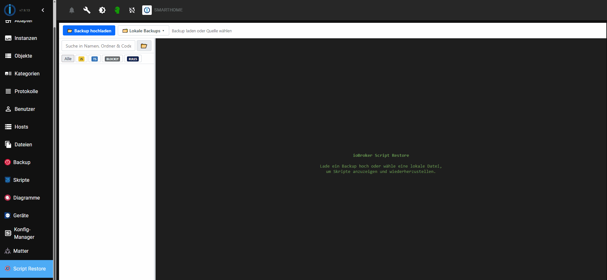Image resolution: width=607 pixels, height=280 pixels.
Task: Open the folder icon beside the search field
Action: click(x=144, y=46)
